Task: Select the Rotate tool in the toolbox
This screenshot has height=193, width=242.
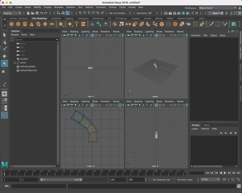Action: coord(4,63)
